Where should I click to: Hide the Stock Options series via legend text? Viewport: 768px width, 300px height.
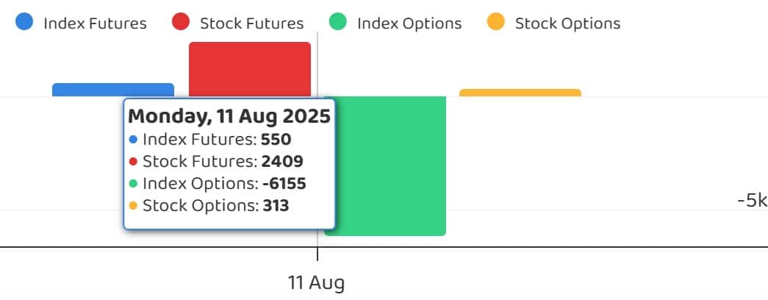tap(567, 23)
